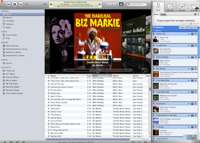Open the Cover Art tool
The width and height of the screenshot is (200, 143).
coord(170,7)
